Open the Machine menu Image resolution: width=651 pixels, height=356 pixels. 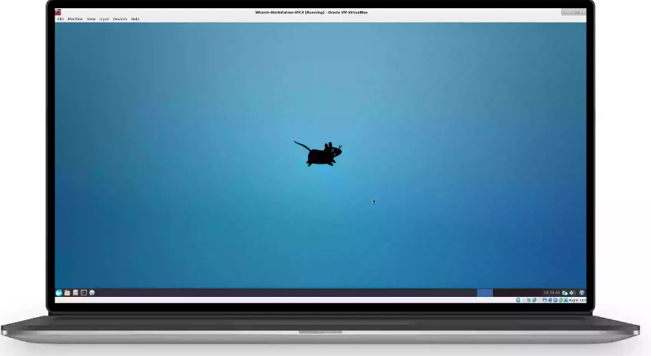75,19
